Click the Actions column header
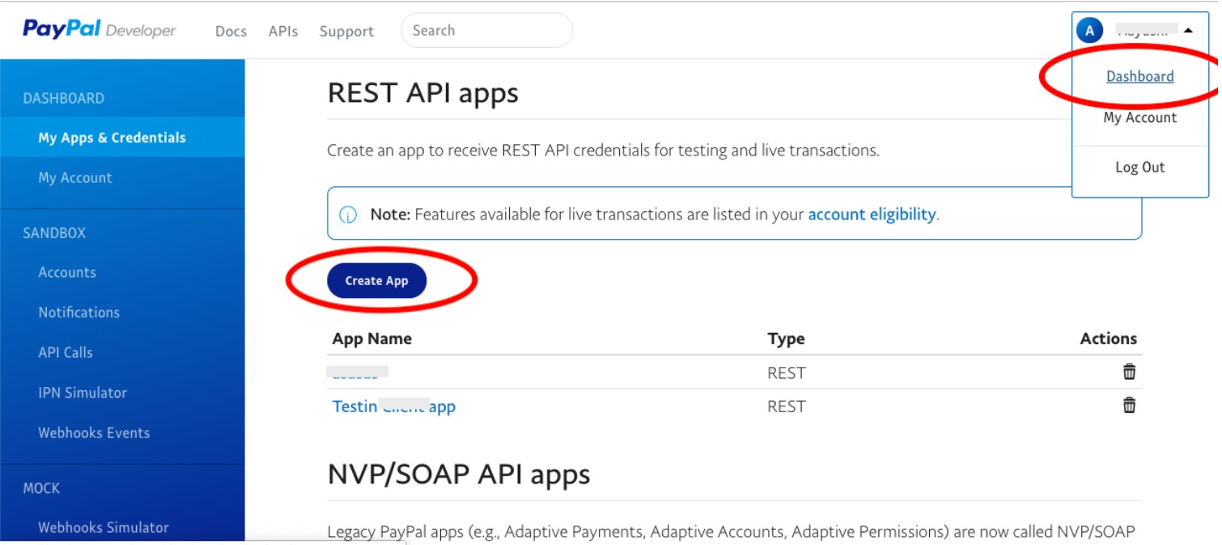 pos(1108,338)
